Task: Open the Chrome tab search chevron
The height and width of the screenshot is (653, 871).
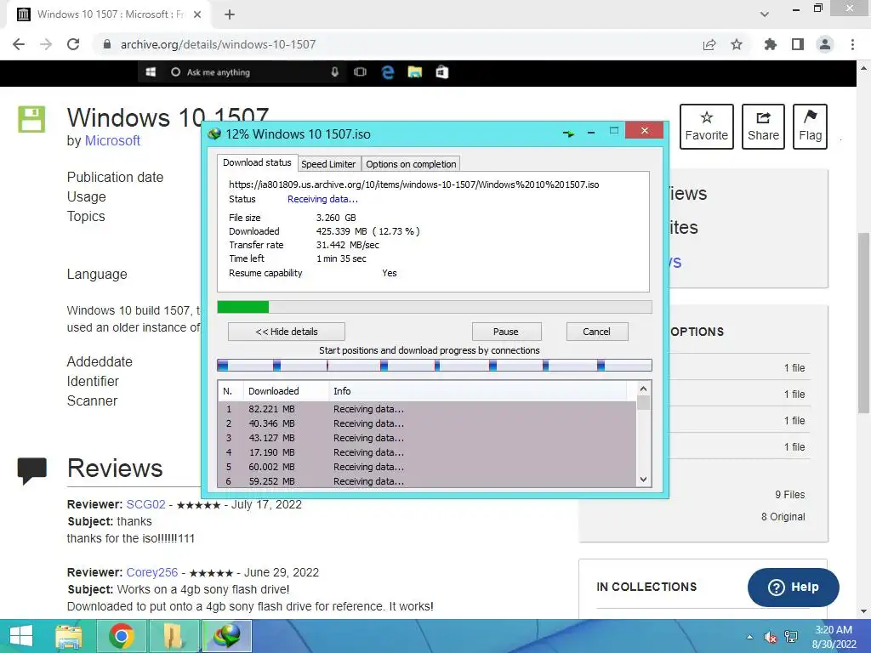Action: pos(765,14)
